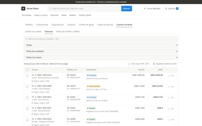Click Descargar PDF (ZIP) button
The height and width of the screenshot is (126, 202).
pos(139,64)
